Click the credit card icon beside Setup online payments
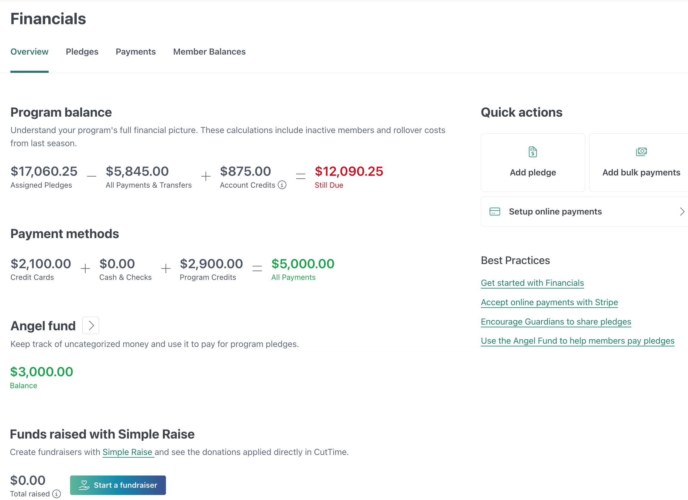This screenshot has height=500, width=688. [494, 212]
